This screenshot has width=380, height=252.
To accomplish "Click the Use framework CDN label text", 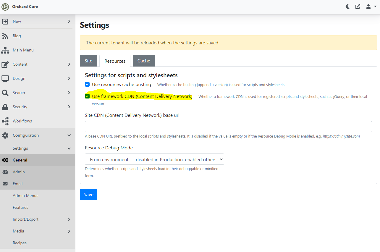I will click(x=142, y=96).
